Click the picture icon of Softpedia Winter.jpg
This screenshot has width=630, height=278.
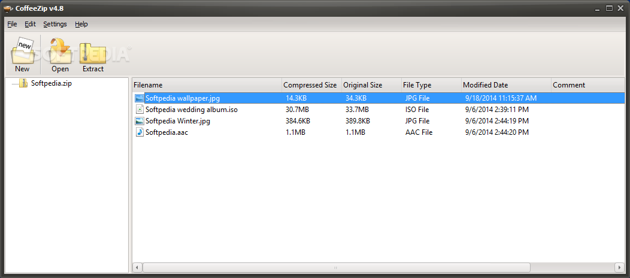140,121
